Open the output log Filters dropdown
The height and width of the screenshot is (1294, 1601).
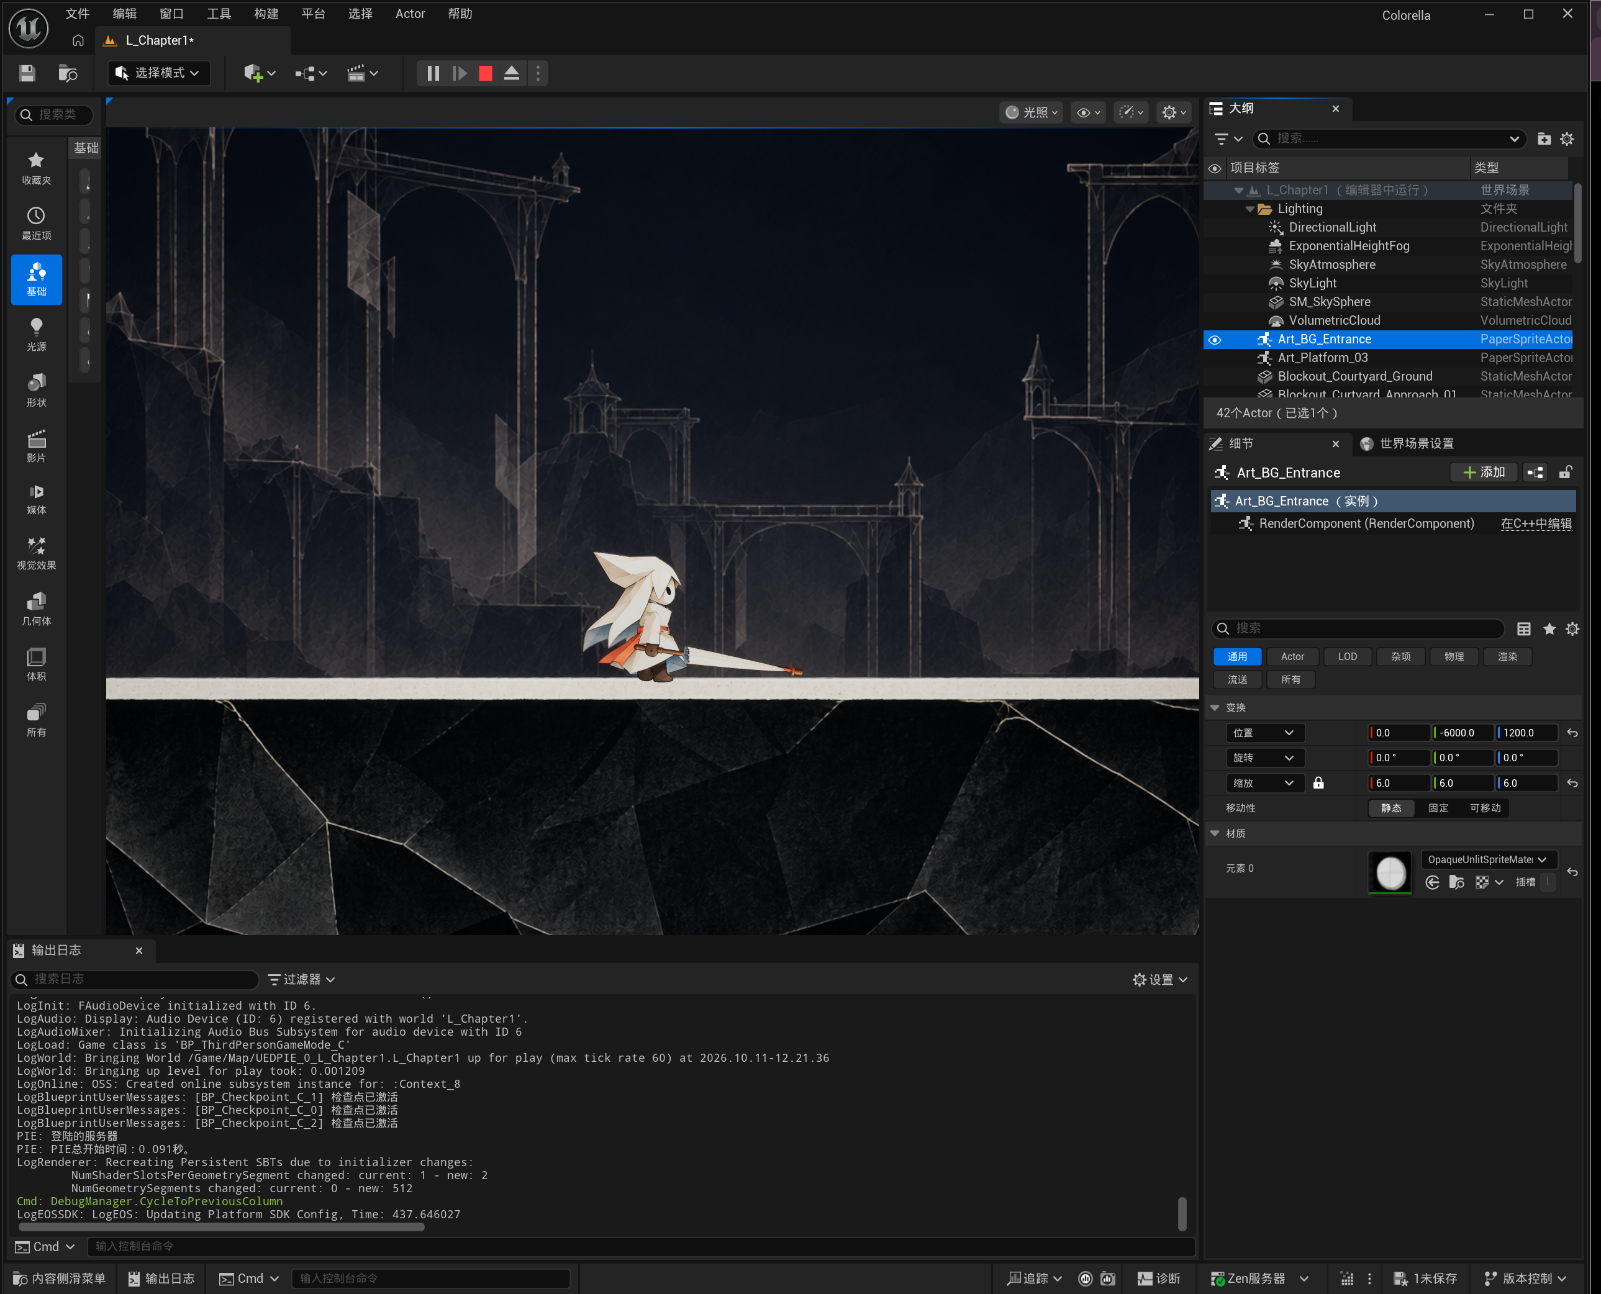pyautogui.click(x=301, y=979)
